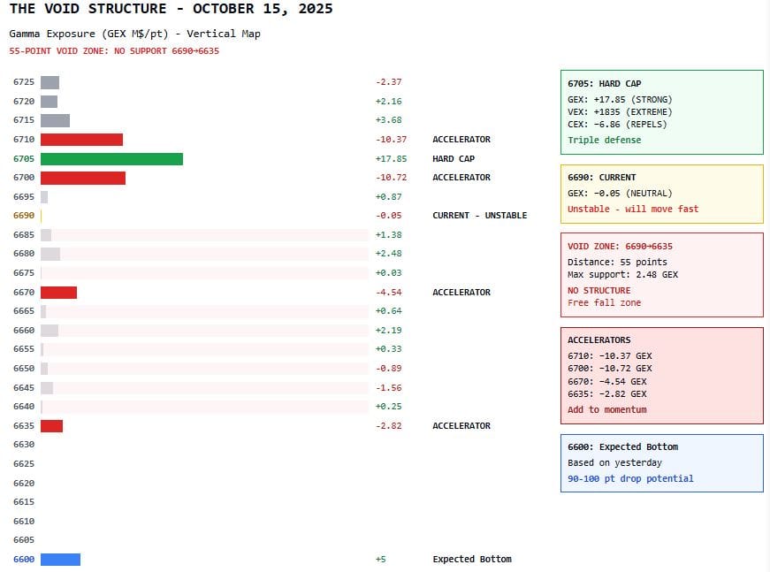The width and height of the screenshot is (770, 572).
Task: Select the red 6670 accelerator bar
Action: pyautogui.click(x=59, y=292)
